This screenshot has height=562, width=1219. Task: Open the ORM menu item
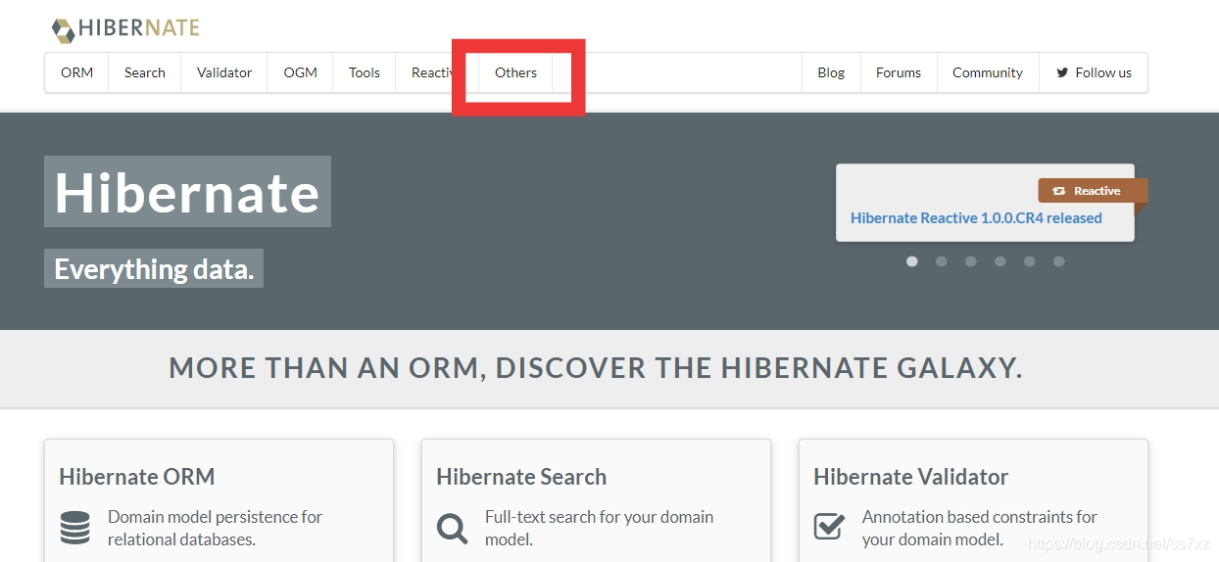tap(76, 72)
